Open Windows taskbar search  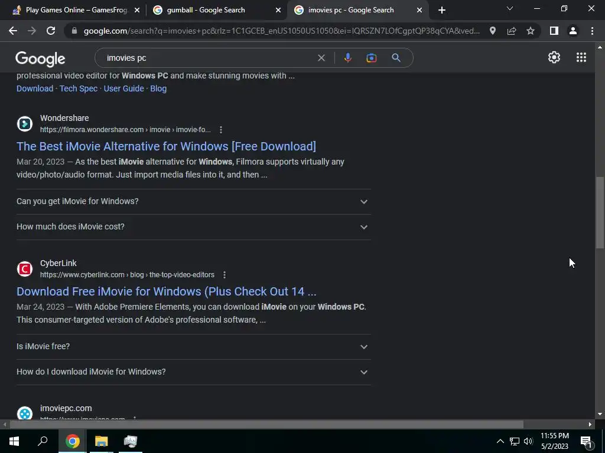43,441
